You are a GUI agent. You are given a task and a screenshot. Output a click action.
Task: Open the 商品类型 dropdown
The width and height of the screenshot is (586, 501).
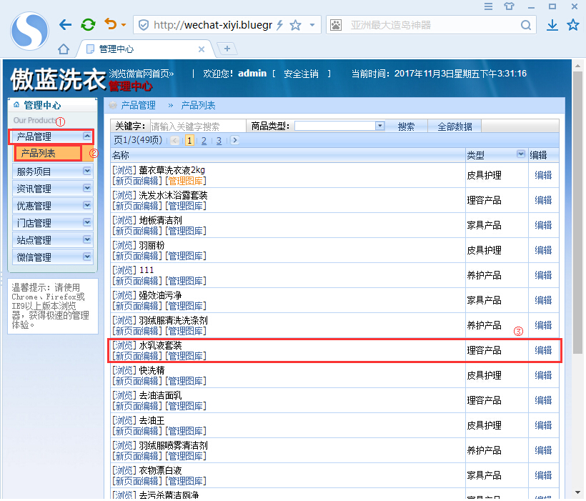(380, 126)
